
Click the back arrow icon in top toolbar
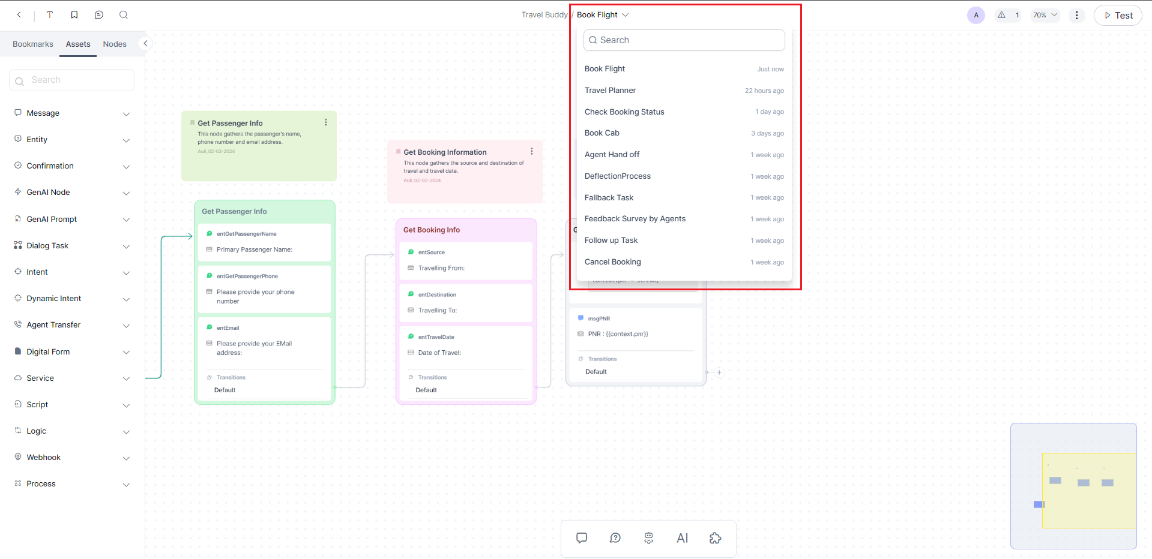[x=19, y=15]
